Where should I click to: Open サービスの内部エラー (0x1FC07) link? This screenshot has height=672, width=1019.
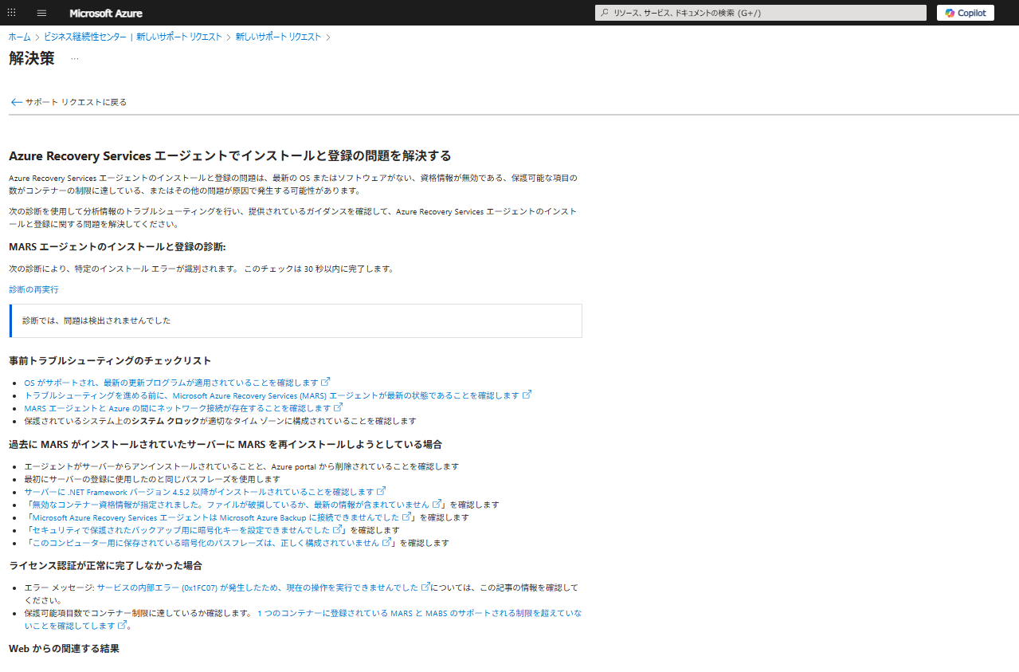[257, 588]
